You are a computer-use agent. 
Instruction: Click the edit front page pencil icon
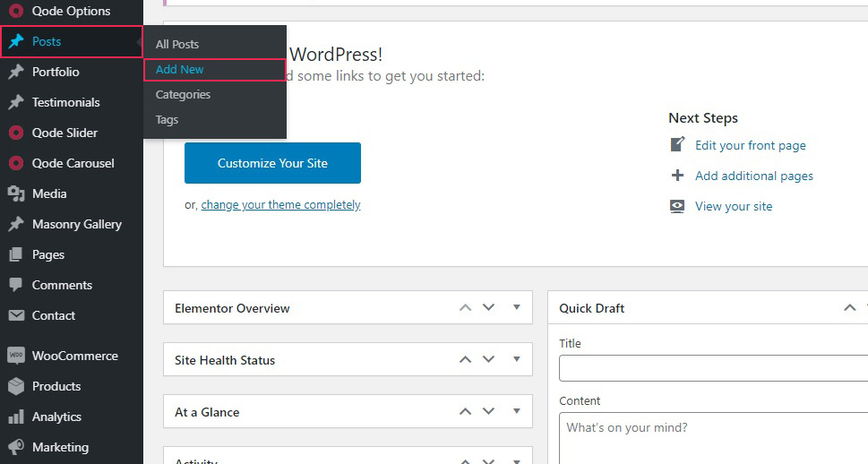point(677,144)
